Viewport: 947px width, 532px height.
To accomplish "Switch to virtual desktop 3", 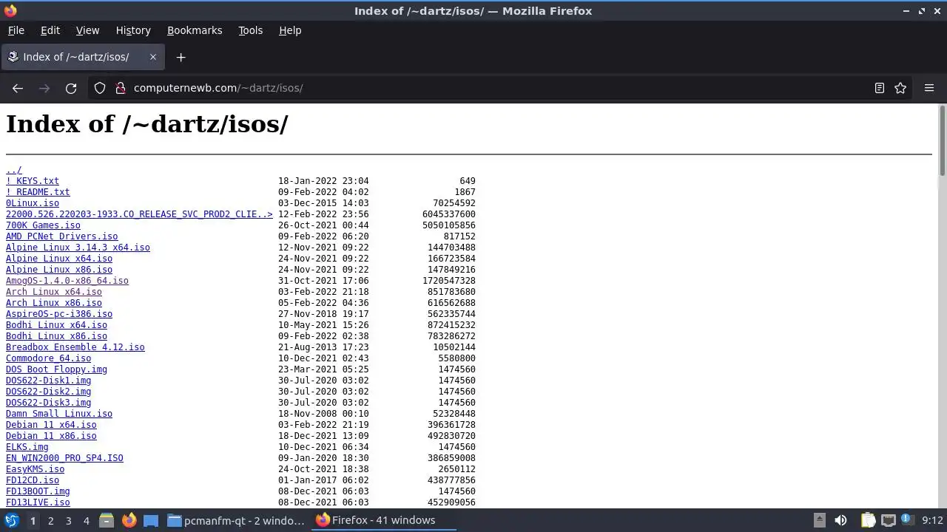I will click(x=68, y=520).
